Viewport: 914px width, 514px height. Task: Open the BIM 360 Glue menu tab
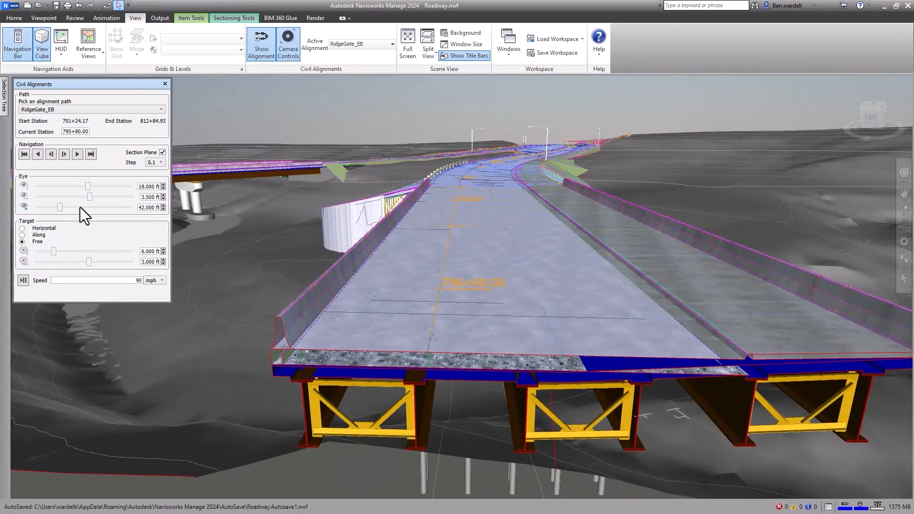coord(281,18)
